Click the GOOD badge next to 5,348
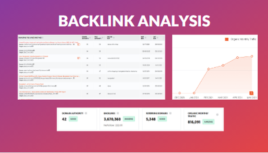The width and height of the screenshot is (268, 153). click(162, 119)
